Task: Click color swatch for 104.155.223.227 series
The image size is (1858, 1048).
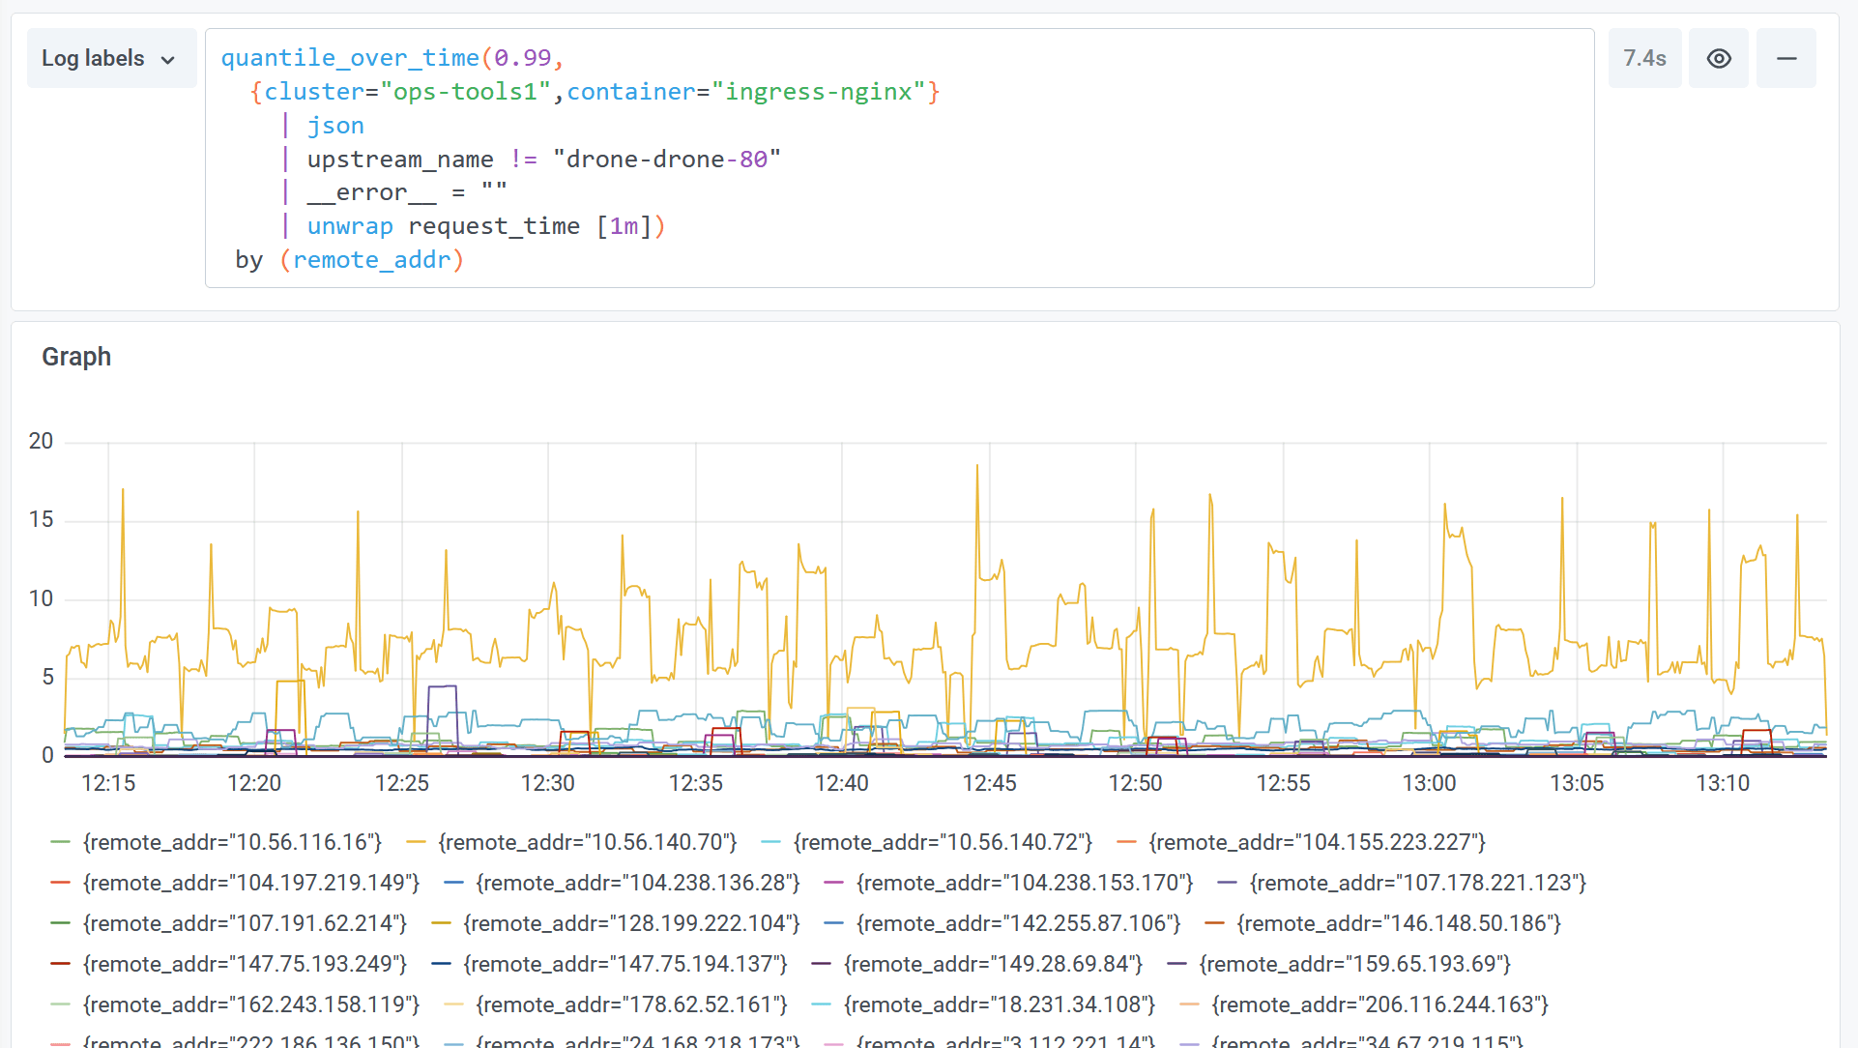Action: click(1125, 842)
